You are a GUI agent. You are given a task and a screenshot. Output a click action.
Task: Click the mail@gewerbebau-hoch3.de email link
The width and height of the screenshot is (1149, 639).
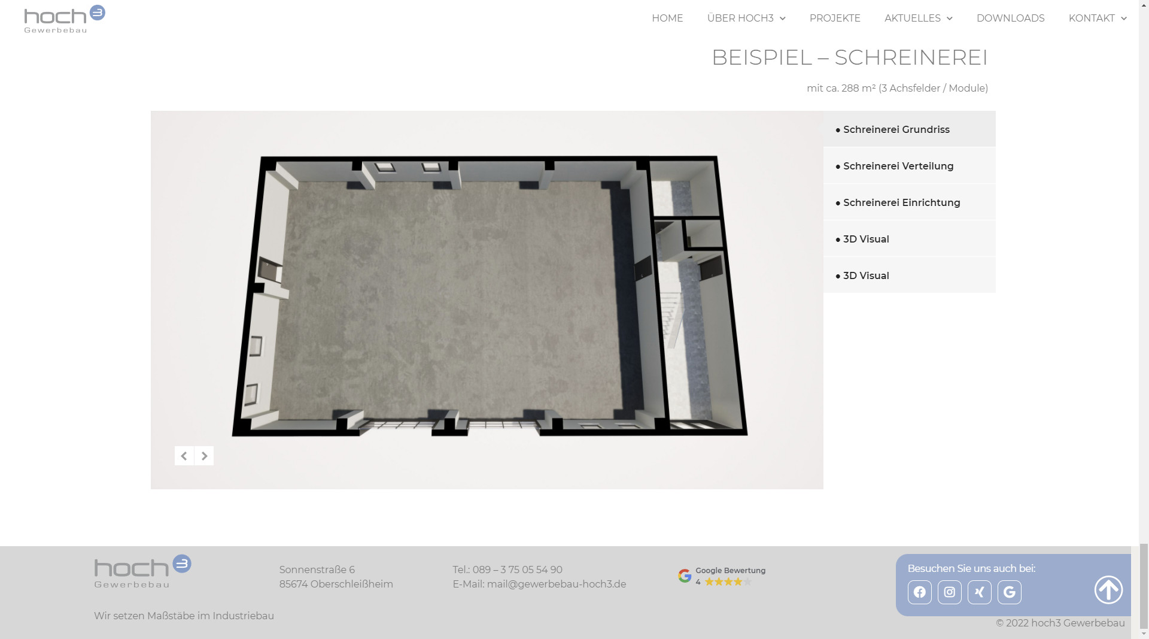556,584
